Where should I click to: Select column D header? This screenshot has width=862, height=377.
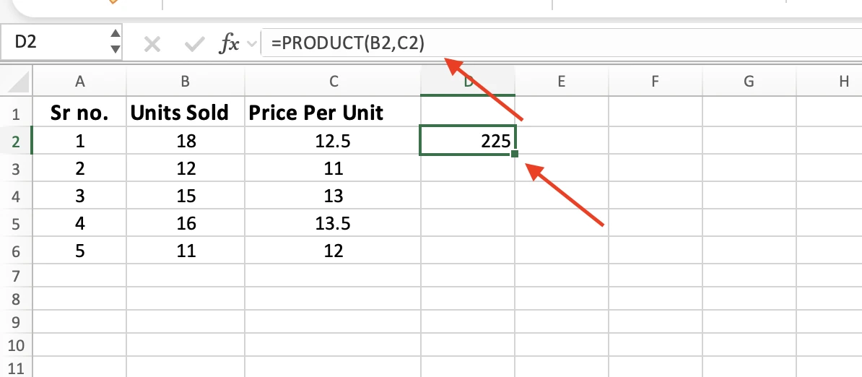coord(468,82)
